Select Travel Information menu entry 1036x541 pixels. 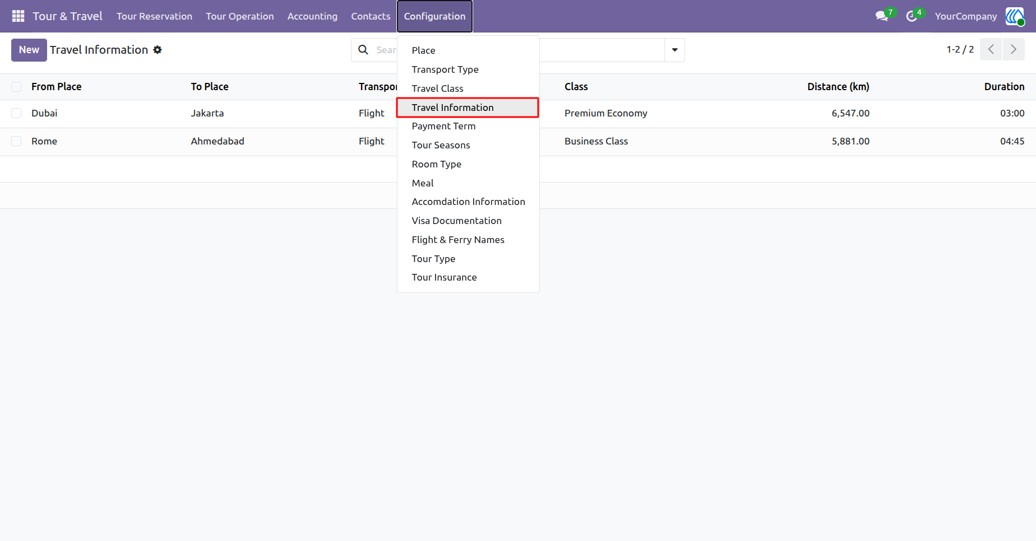[x=468, y=108]
